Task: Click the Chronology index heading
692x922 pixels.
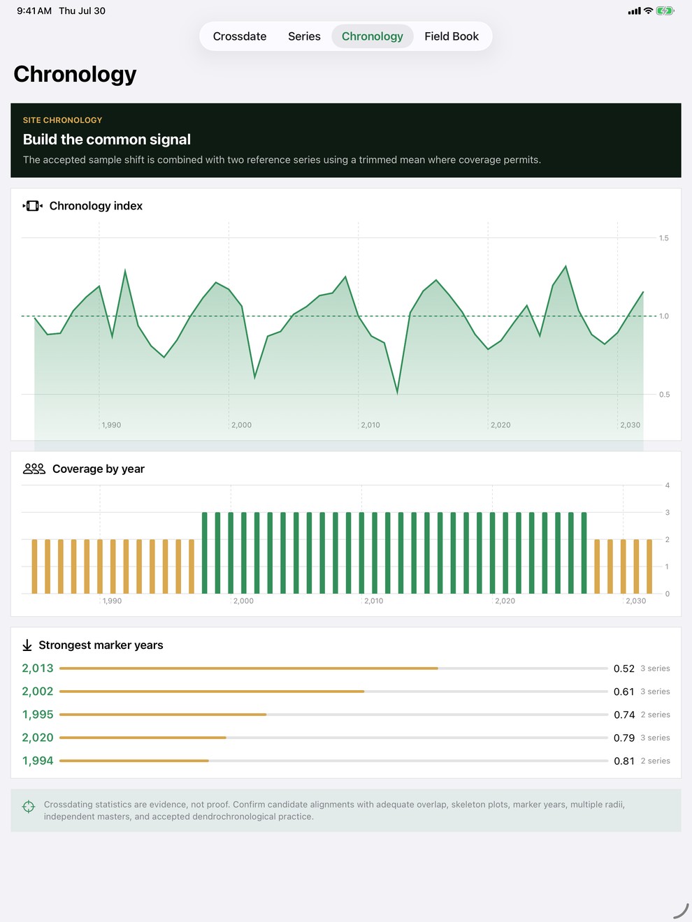Action: tap(96, 206)
